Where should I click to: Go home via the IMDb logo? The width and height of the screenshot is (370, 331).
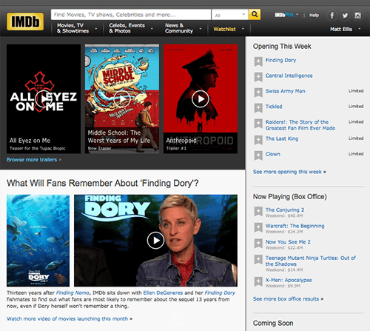[x=25, y=21]
